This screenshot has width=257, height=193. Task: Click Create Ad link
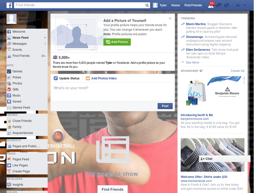coord(237,71)
